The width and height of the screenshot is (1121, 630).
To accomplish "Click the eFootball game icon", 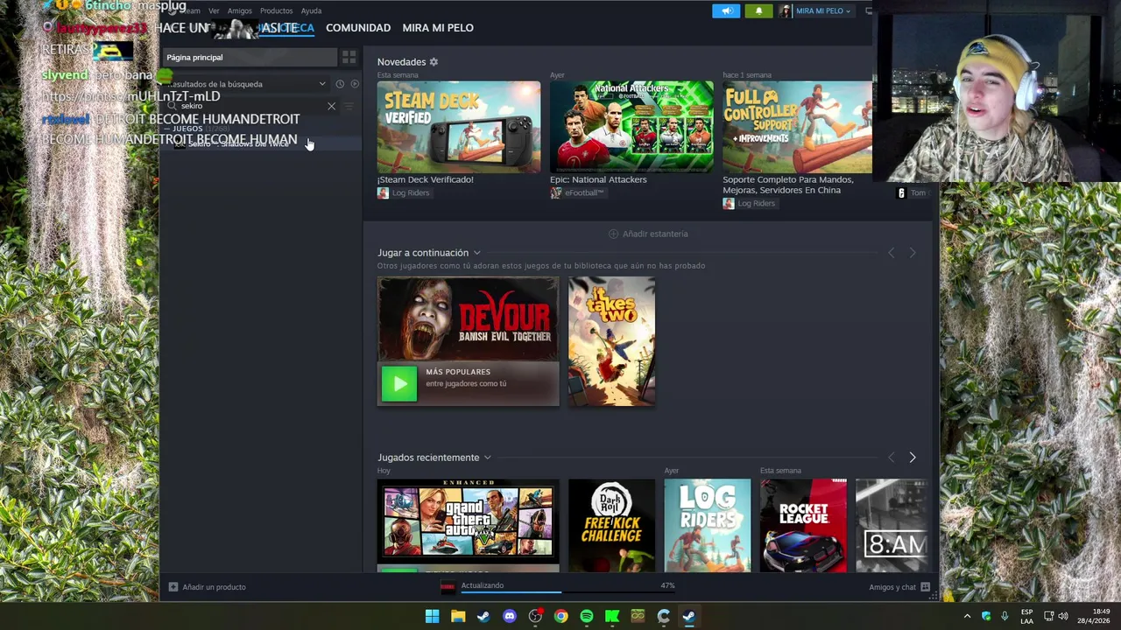I will 555,192.
